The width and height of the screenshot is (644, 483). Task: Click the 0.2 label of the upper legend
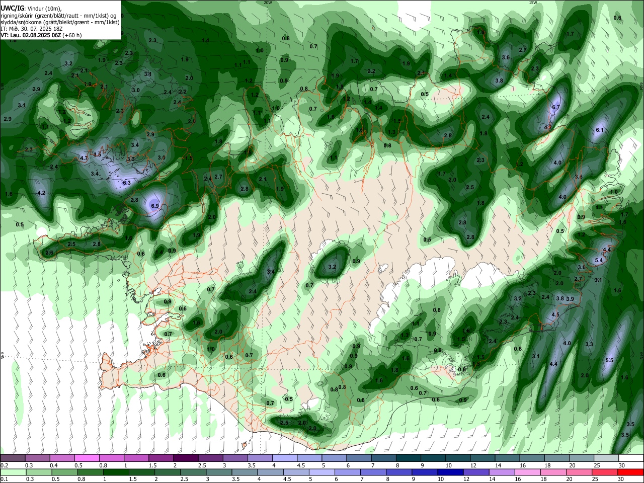pos(4,465)
